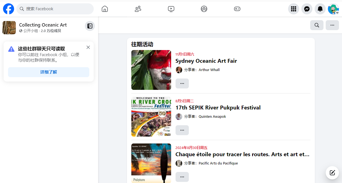Click the 搜索 Facebook search field
Viewport: 342px width, 183px height.
[x=55, y=9]
